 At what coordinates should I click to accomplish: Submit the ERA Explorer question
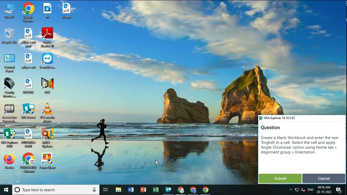click(280, 178)
